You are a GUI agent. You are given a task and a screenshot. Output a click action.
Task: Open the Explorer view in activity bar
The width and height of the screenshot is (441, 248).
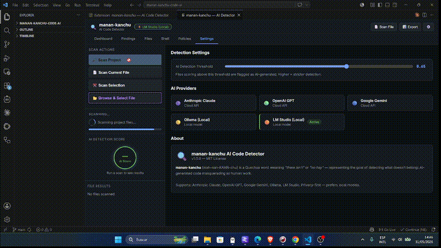7,17
